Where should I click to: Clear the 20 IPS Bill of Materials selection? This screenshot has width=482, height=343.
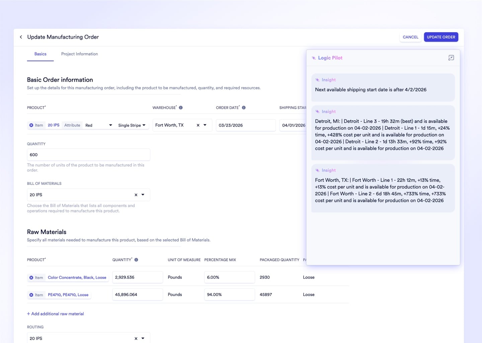[136, 195]
